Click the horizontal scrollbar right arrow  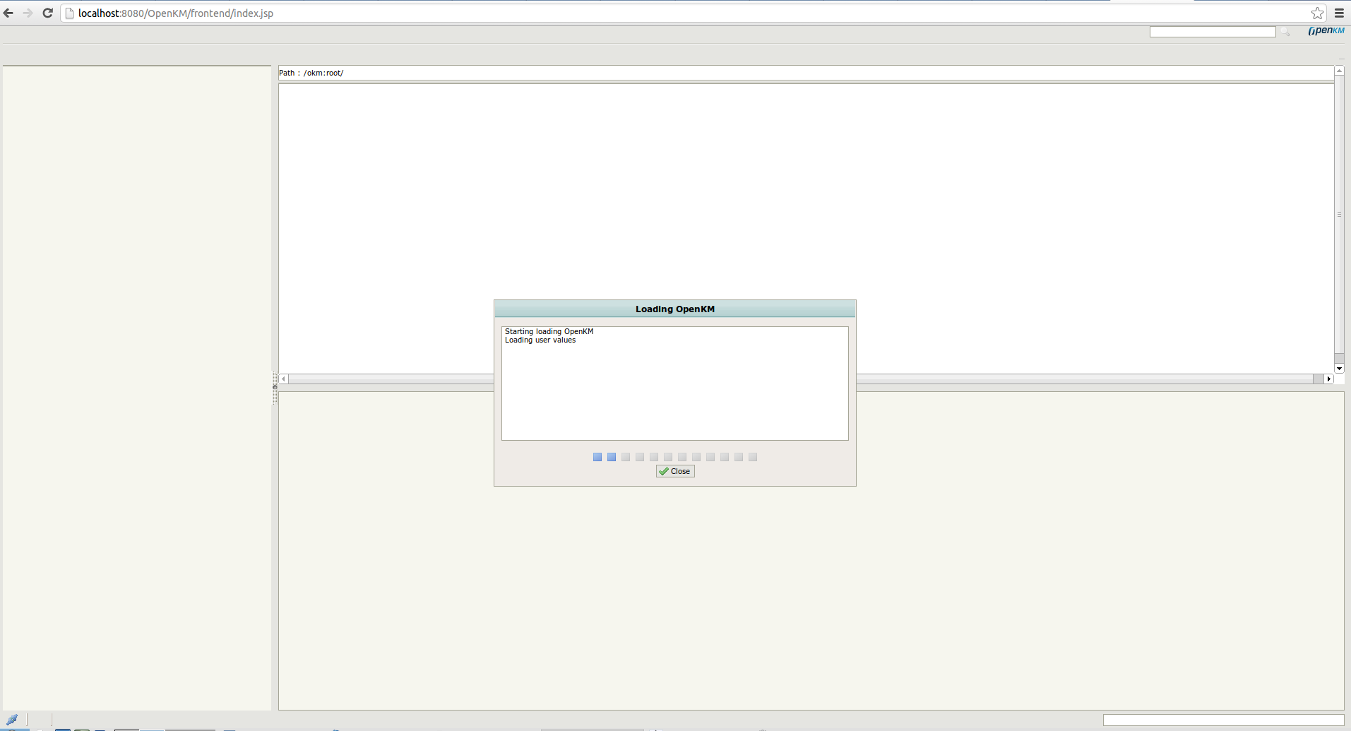pos(1328,379)
